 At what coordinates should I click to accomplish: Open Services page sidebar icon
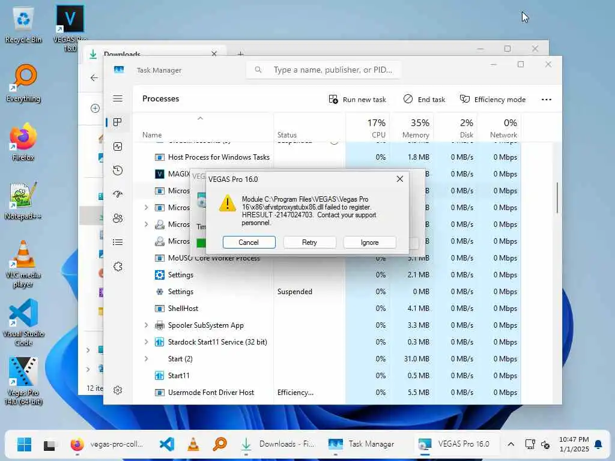tap(118, 267)
